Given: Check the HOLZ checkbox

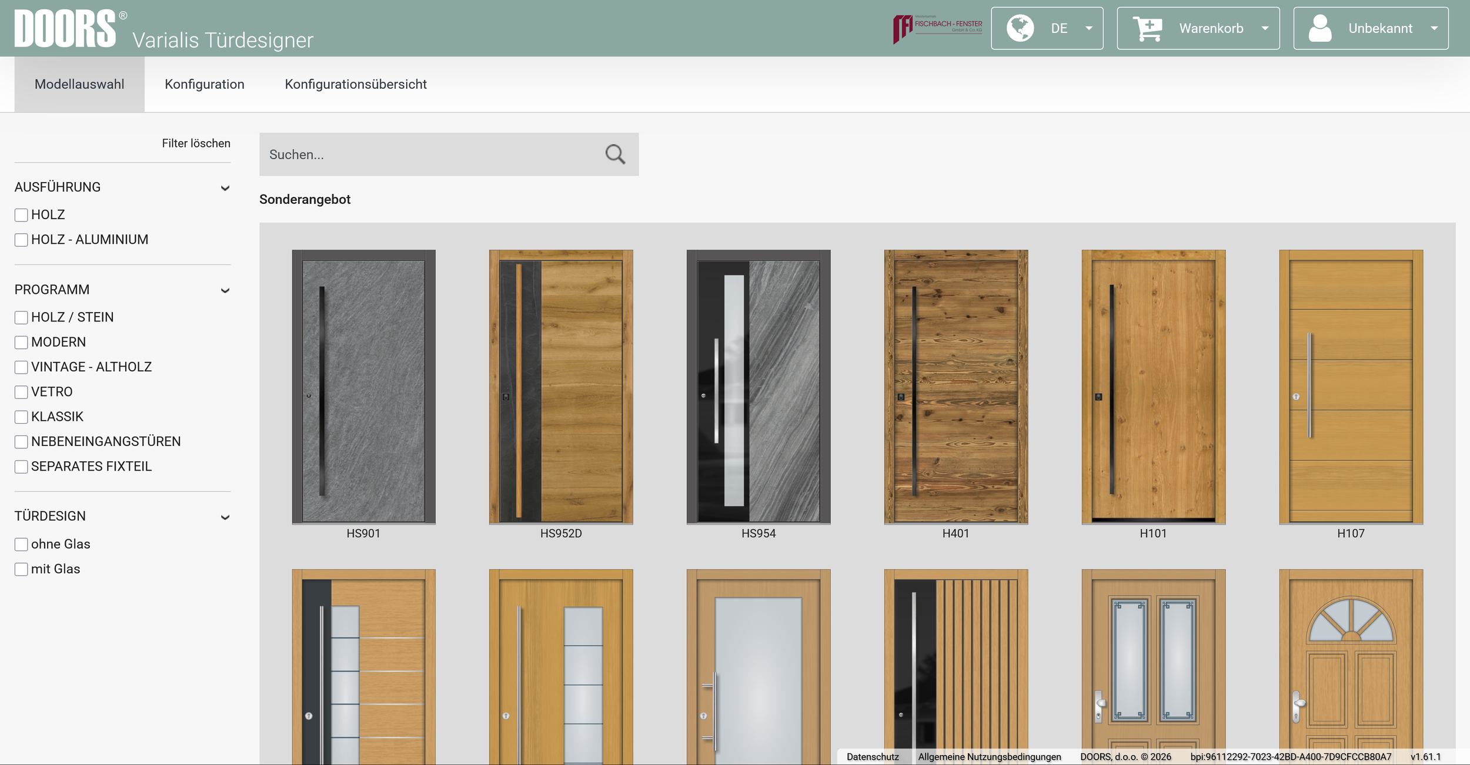Looking at the screenshot, I should click(x=21, y=215).
